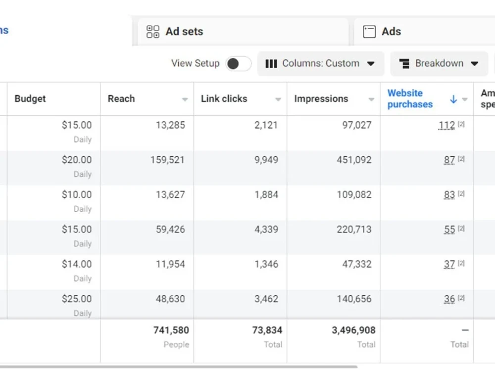Click the Ad sets grid icon
The image size is (495, 371).
pos(153,32)
